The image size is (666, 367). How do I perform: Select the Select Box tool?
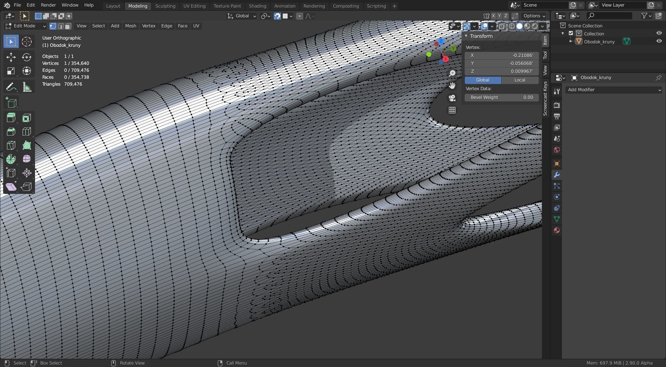[x=11, y=42]
